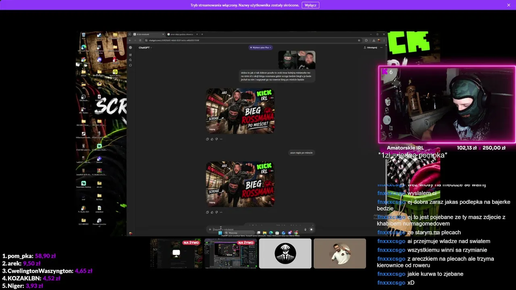Open the Backups desktop folder
This screenshot has width=516, height=290.
pos(99,196)
